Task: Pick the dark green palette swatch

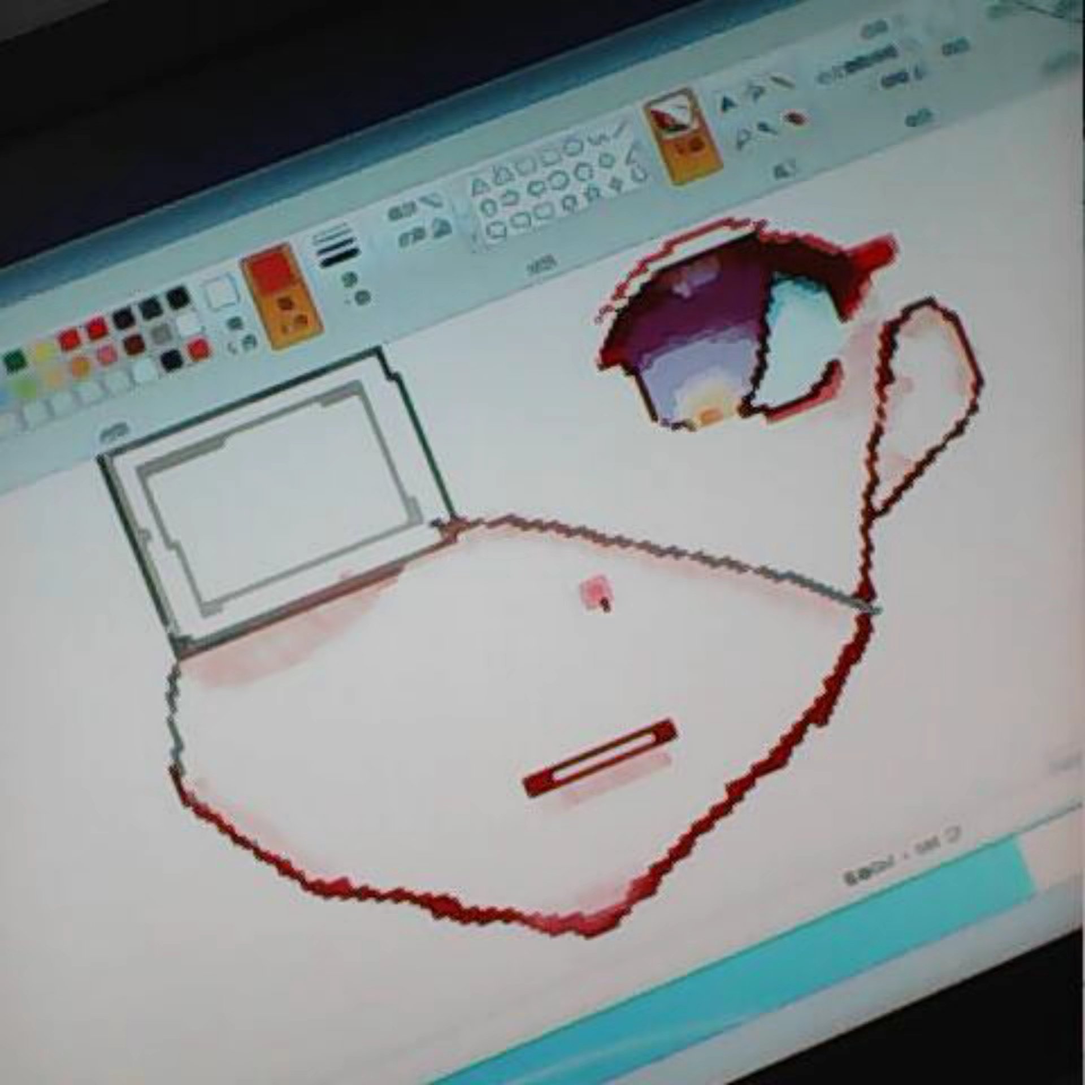Action: point(15,359)
